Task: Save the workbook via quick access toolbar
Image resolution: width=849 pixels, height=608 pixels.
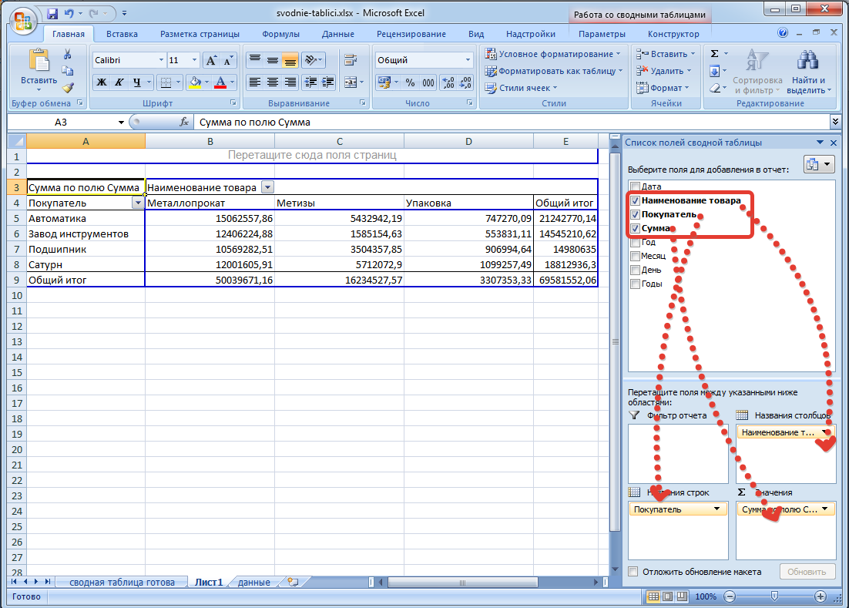Action: click(x=52, y=14)
